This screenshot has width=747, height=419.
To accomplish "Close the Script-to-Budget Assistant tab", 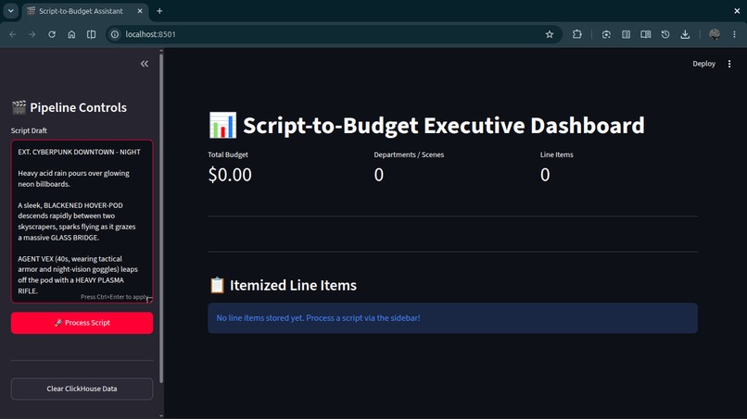I will 140,11.
